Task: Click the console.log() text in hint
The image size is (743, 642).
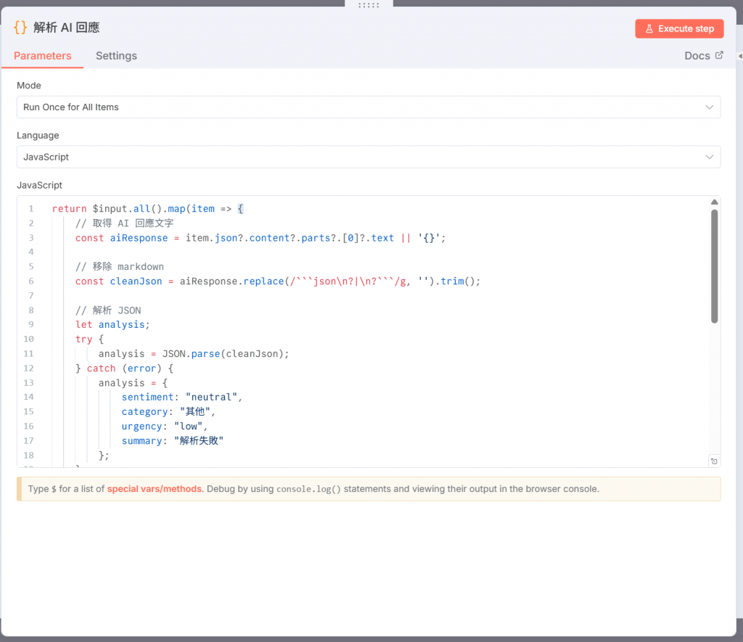Action: pos(308,489)
